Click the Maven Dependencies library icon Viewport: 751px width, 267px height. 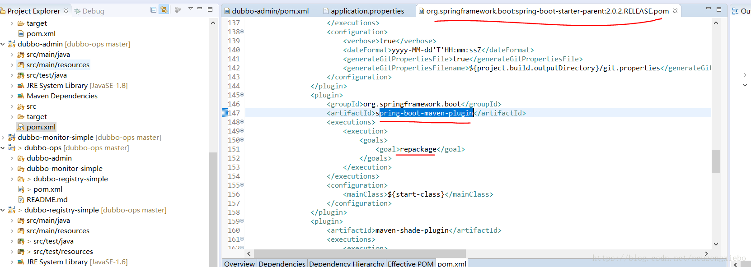pos(21,96)
